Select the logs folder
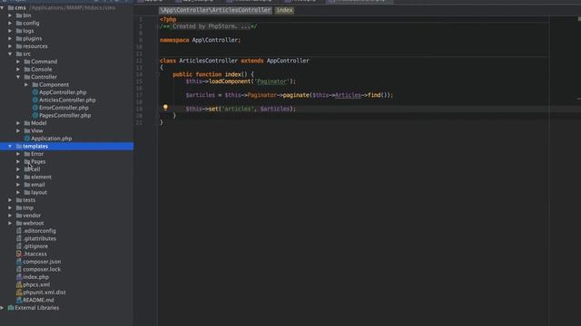 (28, 31)
